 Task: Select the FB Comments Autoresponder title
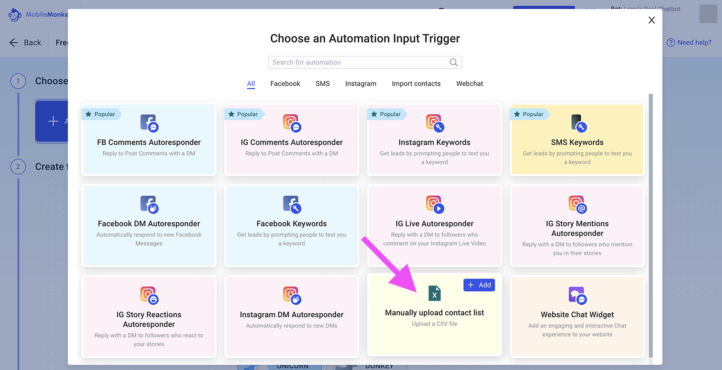click(x=149, y=142)
